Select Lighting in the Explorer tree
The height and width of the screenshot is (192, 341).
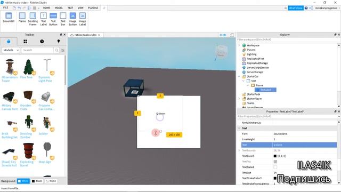tap(251, 54)
